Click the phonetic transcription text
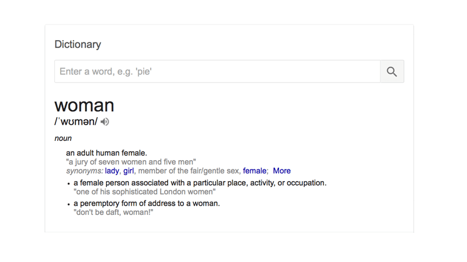This screenshot has width=467, height=262. point(76,122)
